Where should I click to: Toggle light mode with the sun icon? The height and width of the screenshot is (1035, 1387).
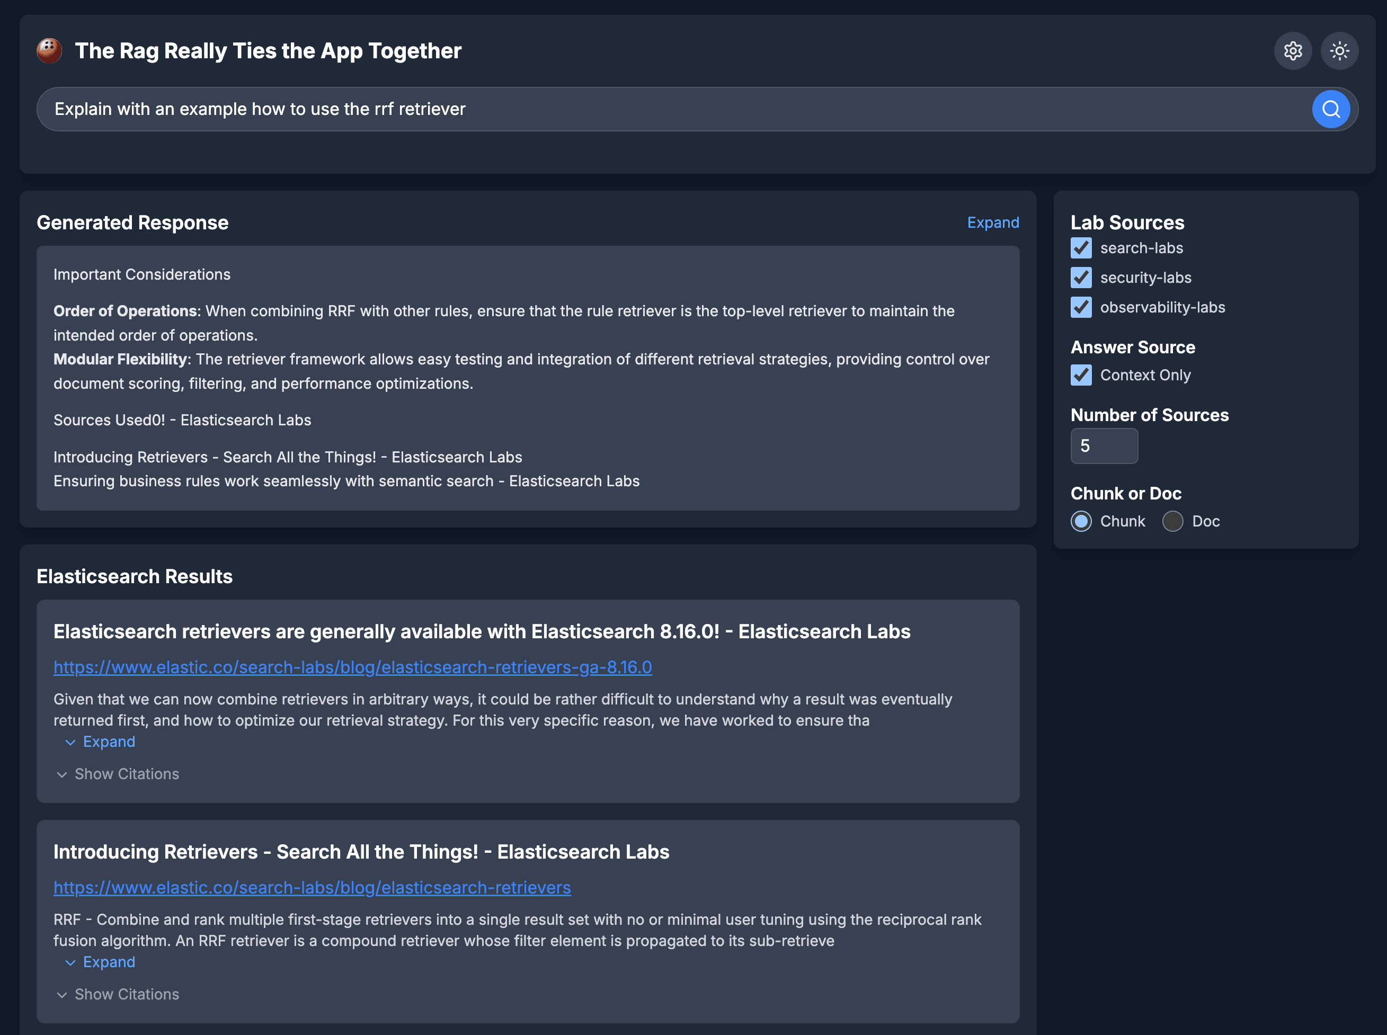tap(1339, 51)
